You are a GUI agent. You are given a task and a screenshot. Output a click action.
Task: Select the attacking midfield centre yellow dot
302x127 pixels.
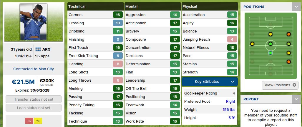(271, 34)
